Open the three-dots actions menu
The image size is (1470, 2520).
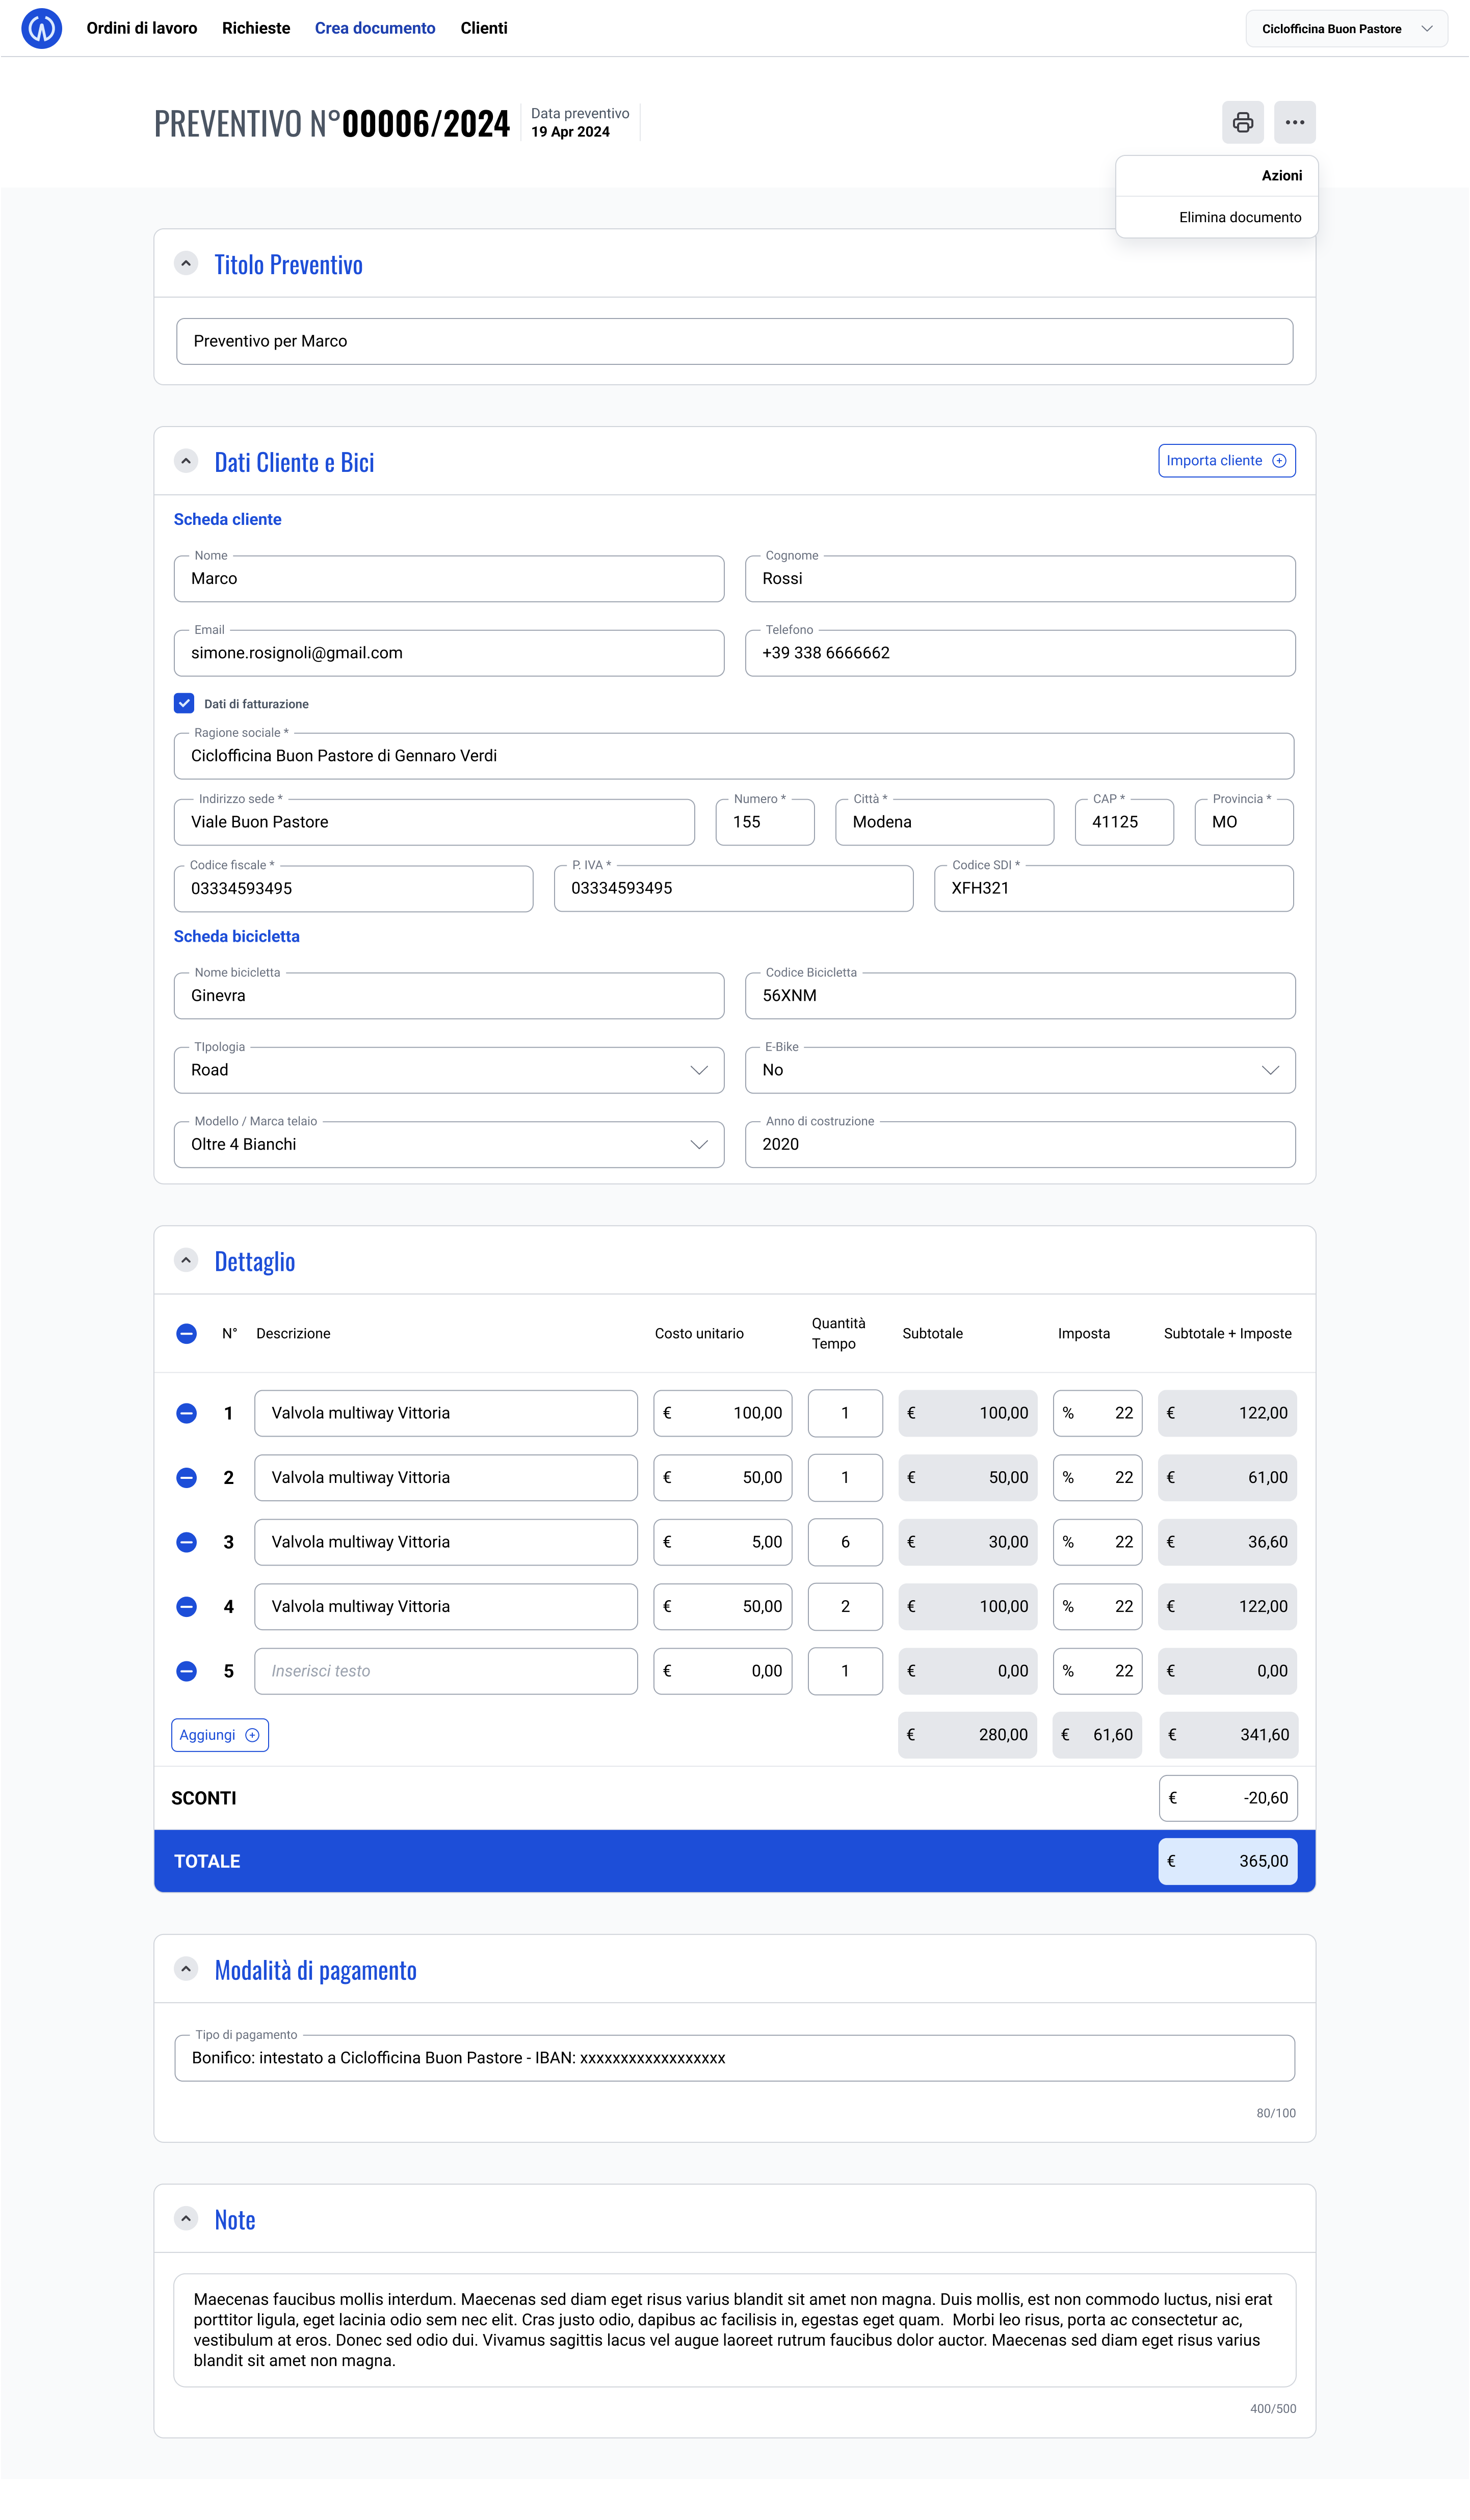[x=1294, y=122]
